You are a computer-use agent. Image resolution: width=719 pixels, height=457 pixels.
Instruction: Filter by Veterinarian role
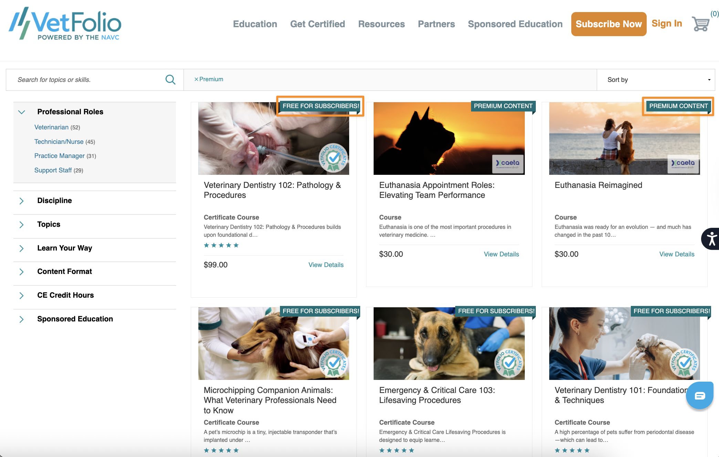coord(51,127)
